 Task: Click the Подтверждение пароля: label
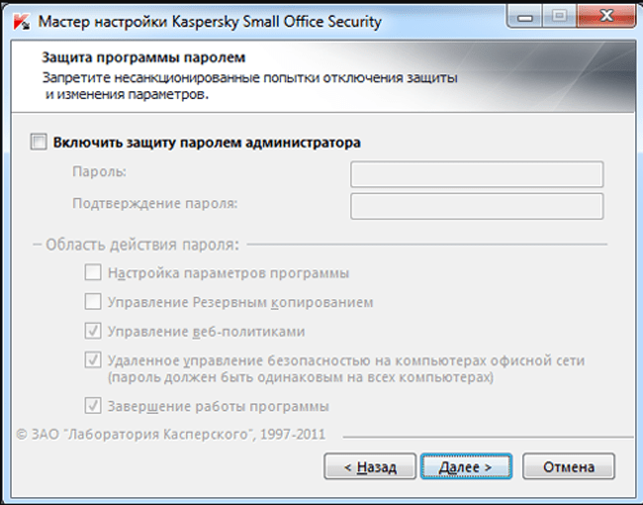(154, 203)
